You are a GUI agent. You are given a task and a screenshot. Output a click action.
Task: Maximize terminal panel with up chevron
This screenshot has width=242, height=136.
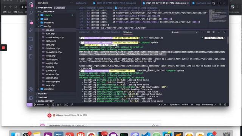coord(219,32)
